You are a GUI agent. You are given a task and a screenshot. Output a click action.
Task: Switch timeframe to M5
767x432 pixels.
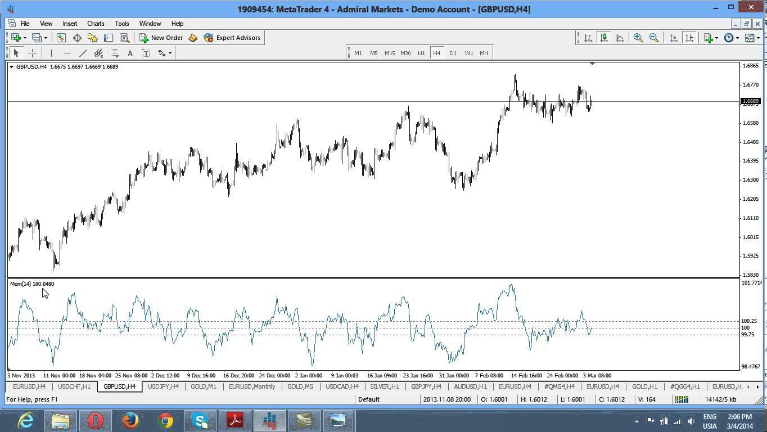pos(374,53)
